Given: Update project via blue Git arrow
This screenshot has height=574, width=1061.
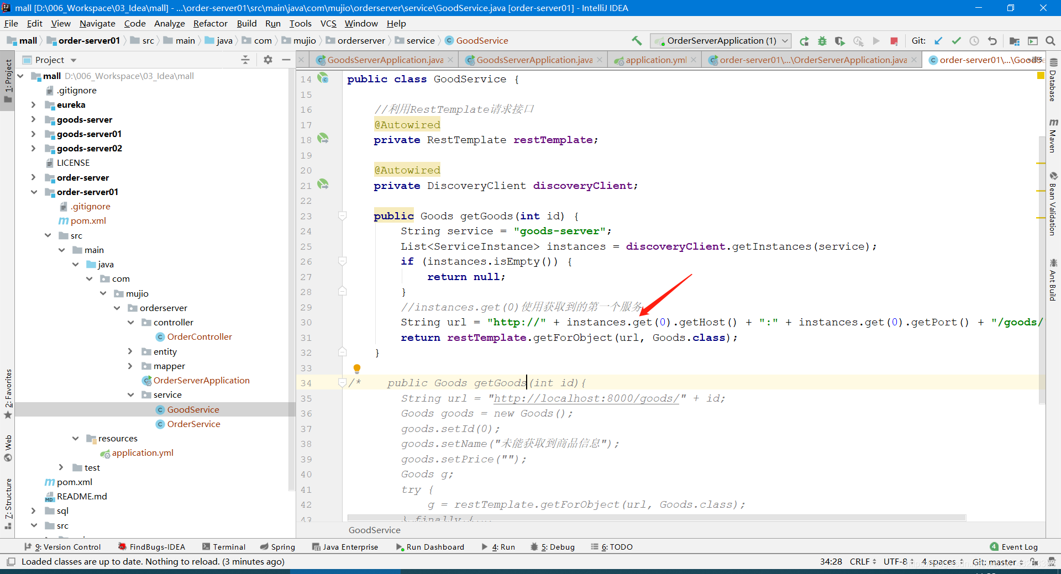Looking at the screenshot, I should click(938, 41).
